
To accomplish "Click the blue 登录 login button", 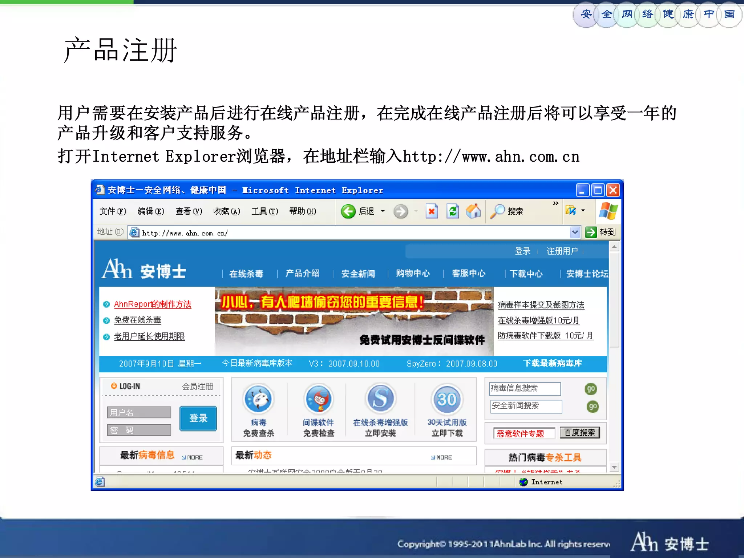I will pyautogui.click(x=198, y=418).
